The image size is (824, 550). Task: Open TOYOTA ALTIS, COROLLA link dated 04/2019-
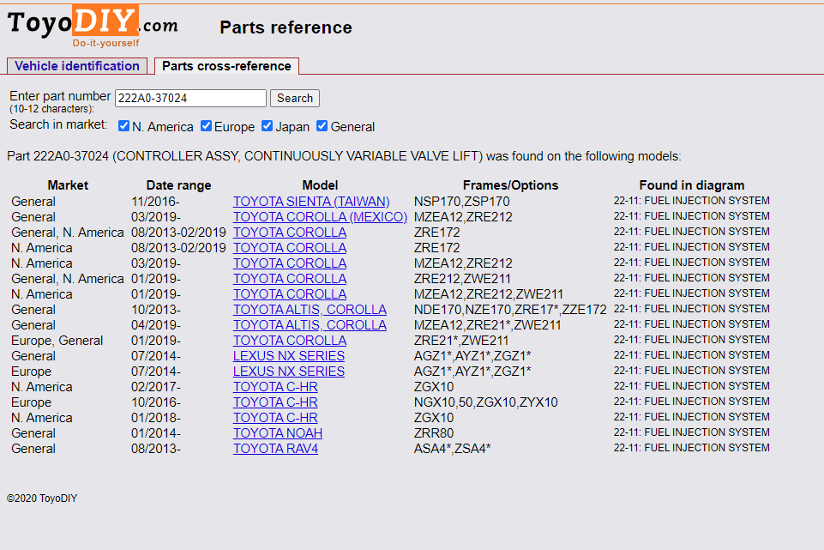[310, 325]
